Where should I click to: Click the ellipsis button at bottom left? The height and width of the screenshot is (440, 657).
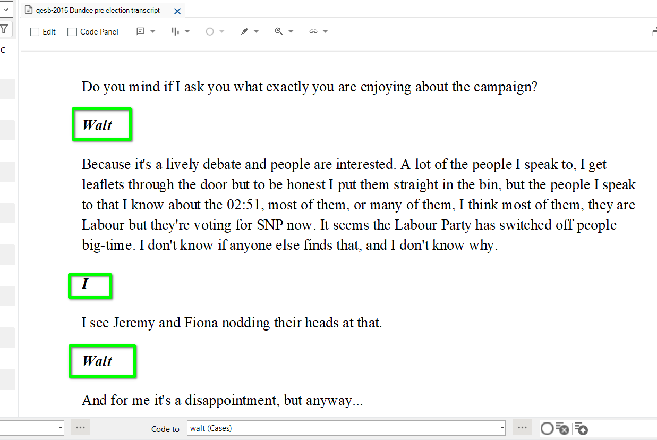(x=80, y=427)
